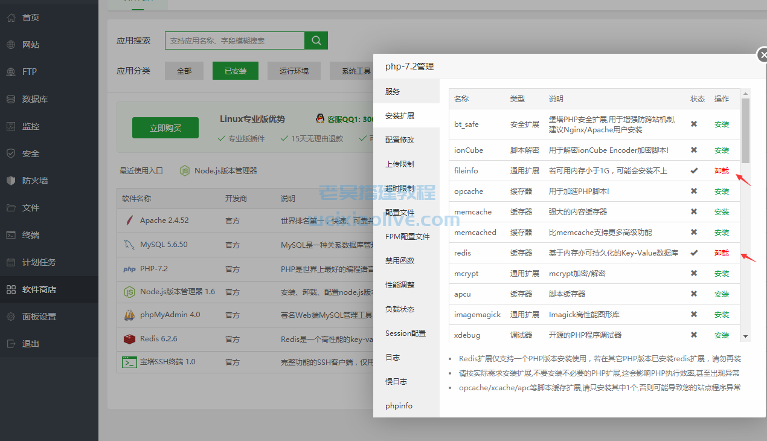Select the 运行环境 category filter
This screenshot has height=441, width=767.
click(294, 71)
